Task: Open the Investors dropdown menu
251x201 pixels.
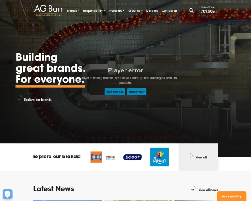Action: [116, 11]
